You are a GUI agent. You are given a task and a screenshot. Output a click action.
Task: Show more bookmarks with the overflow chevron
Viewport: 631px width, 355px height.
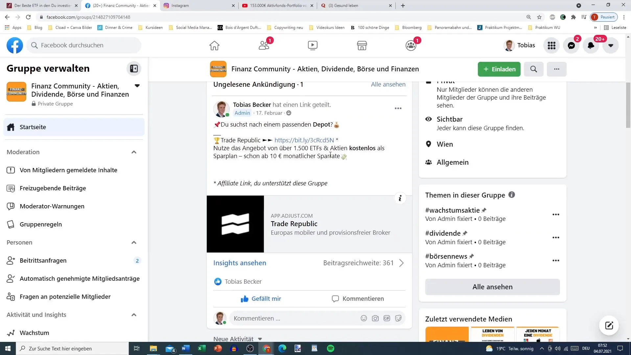coord(595,28)
